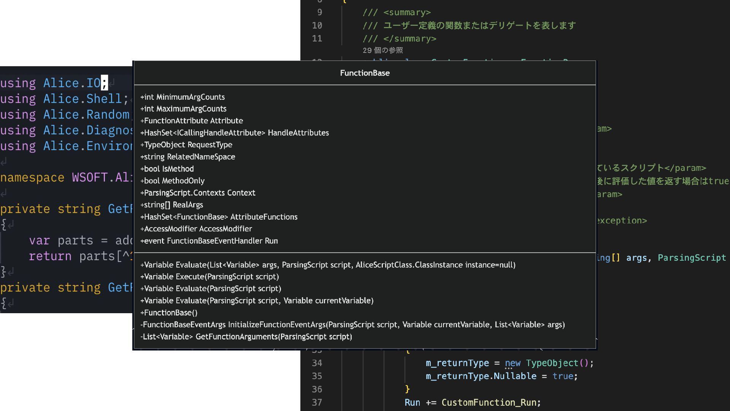Click the Japanese summary comment on line 10
Screen dimensions: 730x411
click(479, 25)
